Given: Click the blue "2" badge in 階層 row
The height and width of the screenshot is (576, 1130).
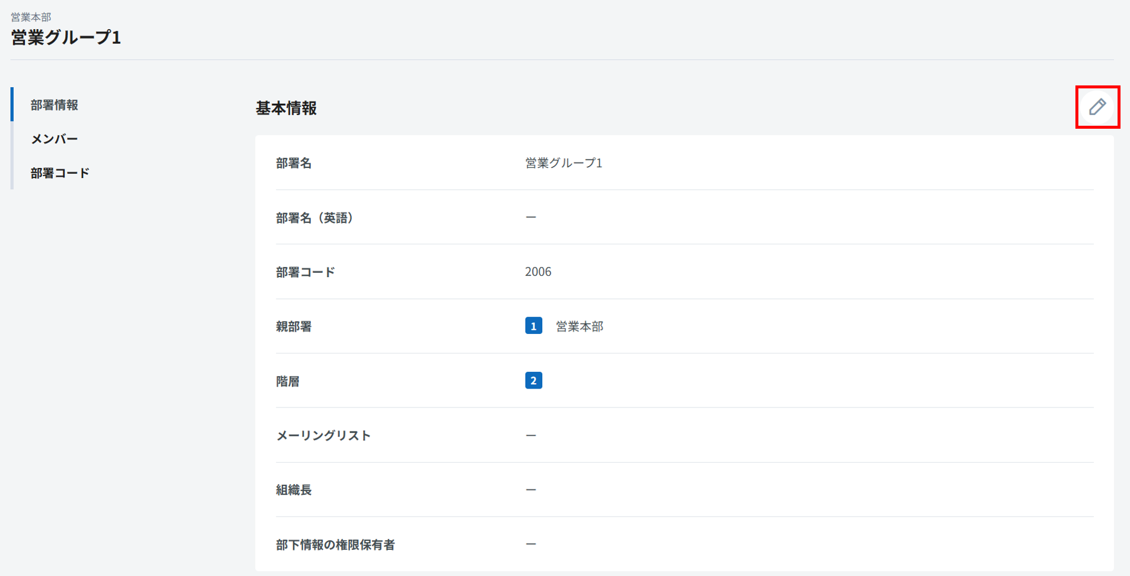Looking at the screenshot, I should click(x=533, y=381).
